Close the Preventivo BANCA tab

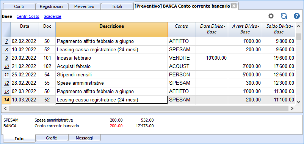click(x=234, y=6)
